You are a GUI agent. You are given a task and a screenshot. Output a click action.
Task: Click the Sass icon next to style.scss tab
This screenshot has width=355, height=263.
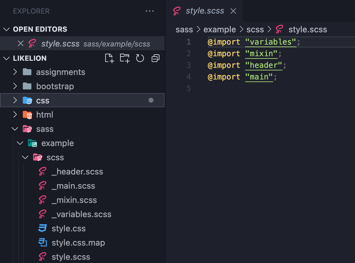point(177,11)
